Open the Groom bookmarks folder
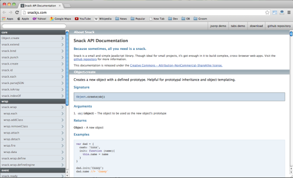The image size is (293, 178). 200,19
